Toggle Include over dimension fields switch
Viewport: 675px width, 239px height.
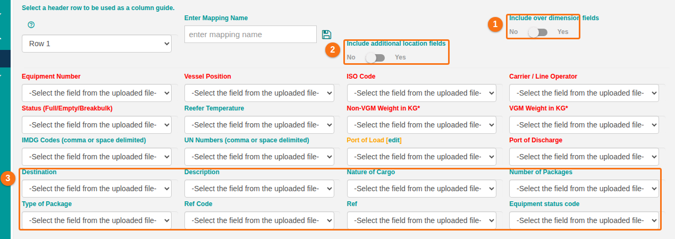tap(538, 32)
